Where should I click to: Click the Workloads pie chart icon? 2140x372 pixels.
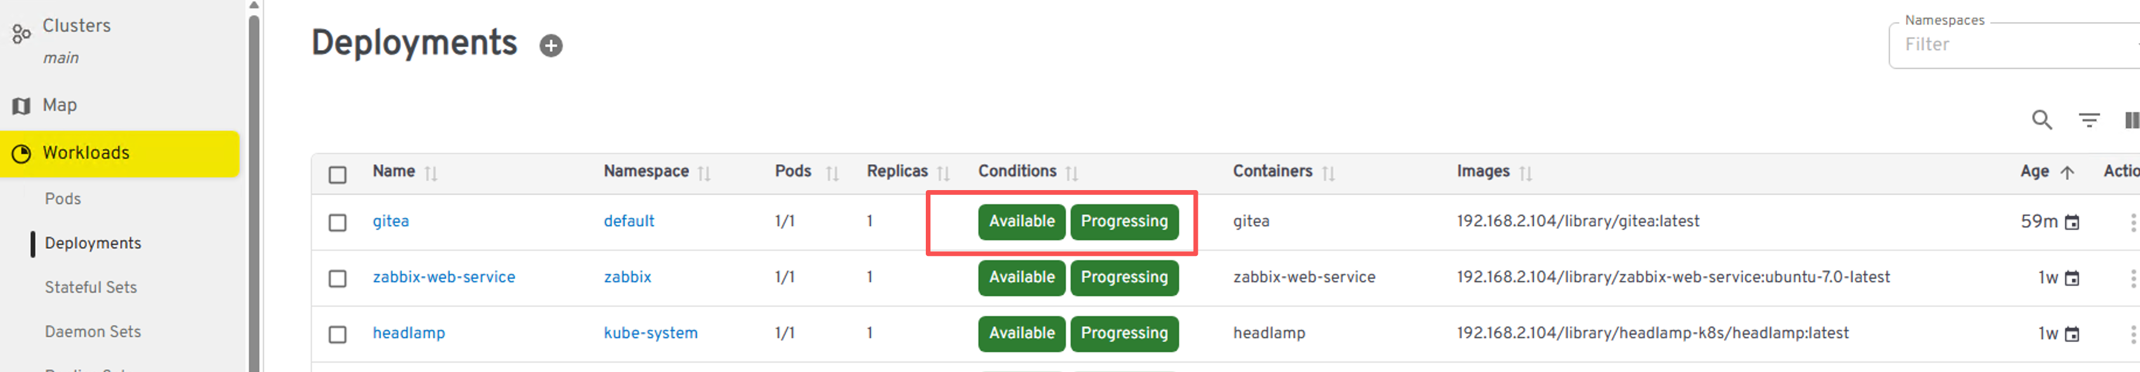pos(21,153)
